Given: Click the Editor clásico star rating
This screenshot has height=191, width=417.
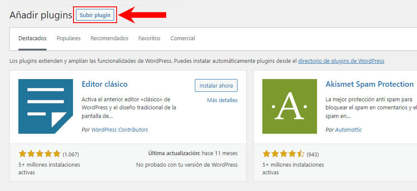Looking at the screenshot, I should (40, 154).
